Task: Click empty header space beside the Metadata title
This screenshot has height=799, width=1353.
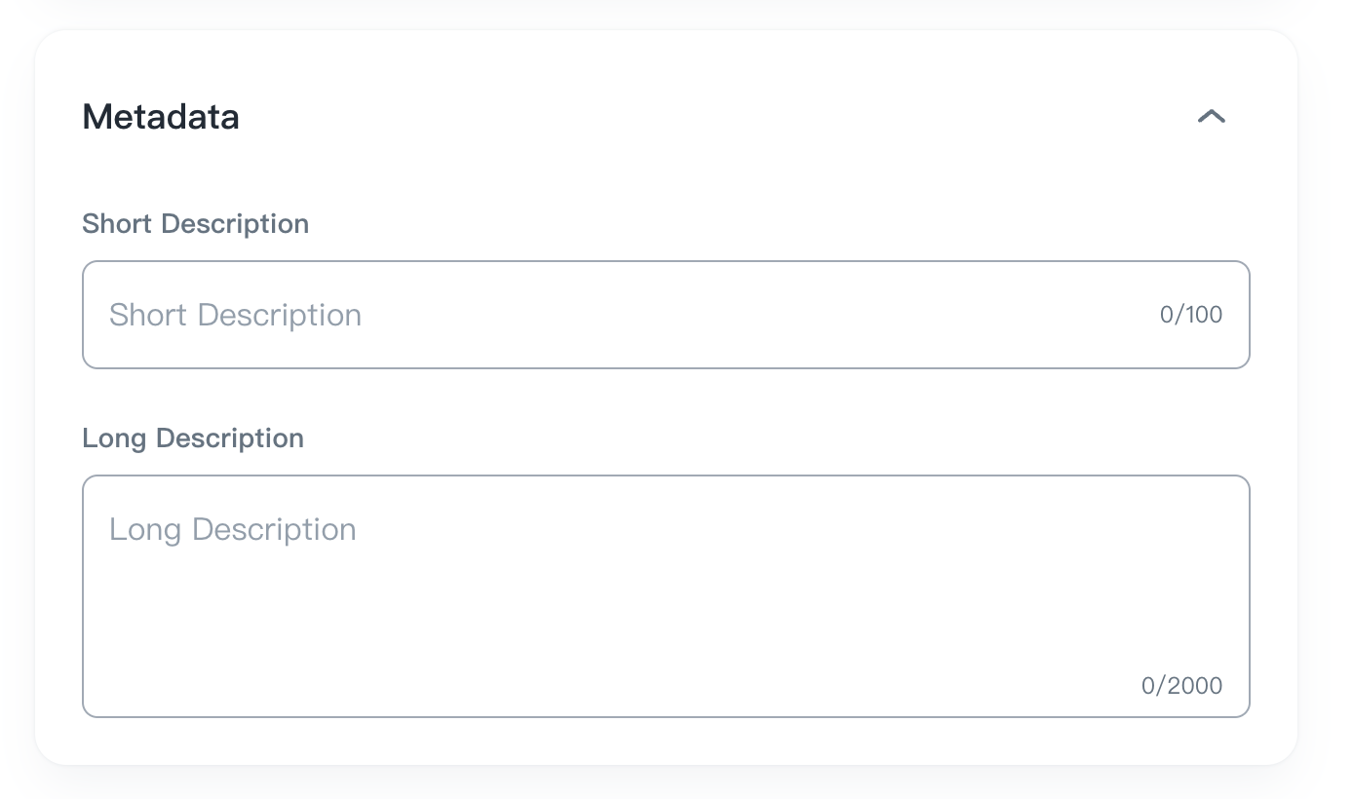Action: click(x=682, y=117)
